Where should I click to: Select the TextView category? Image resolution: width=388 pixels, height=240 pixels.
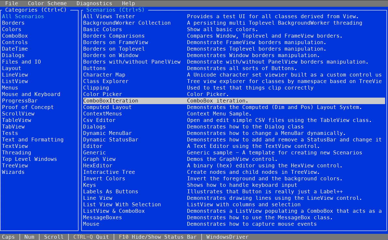pos(15,146)
